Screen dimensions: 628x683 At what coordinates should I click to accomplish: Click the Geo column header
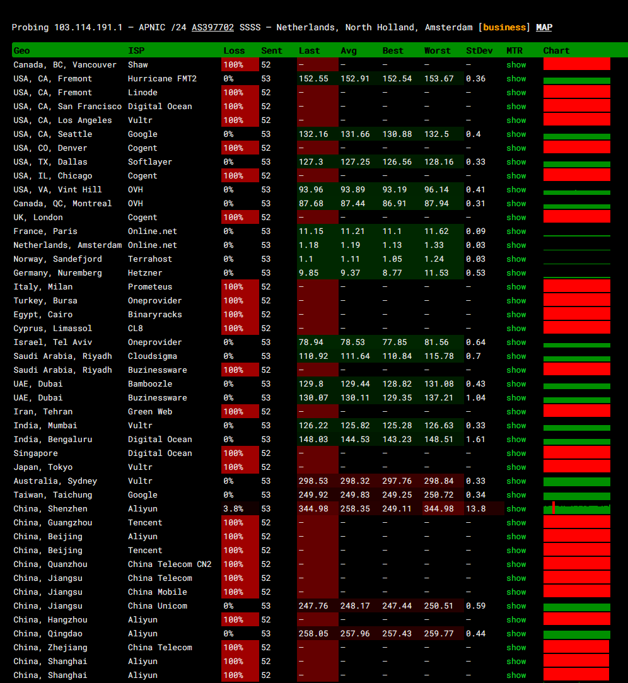point(22,50)
